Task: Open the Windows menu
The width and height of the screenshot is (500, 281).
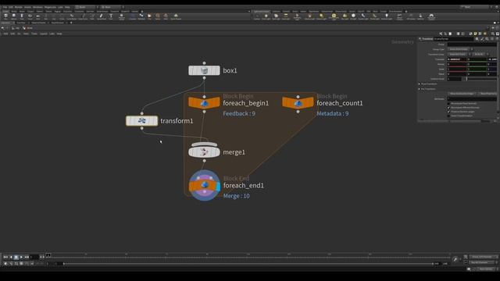Action: tap(37, 7)
